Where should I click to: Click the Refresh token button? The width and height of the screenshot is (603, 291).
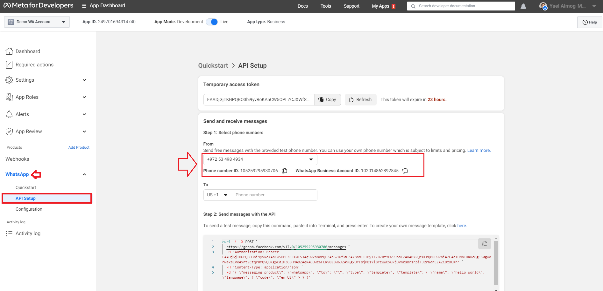click(360, 100)
